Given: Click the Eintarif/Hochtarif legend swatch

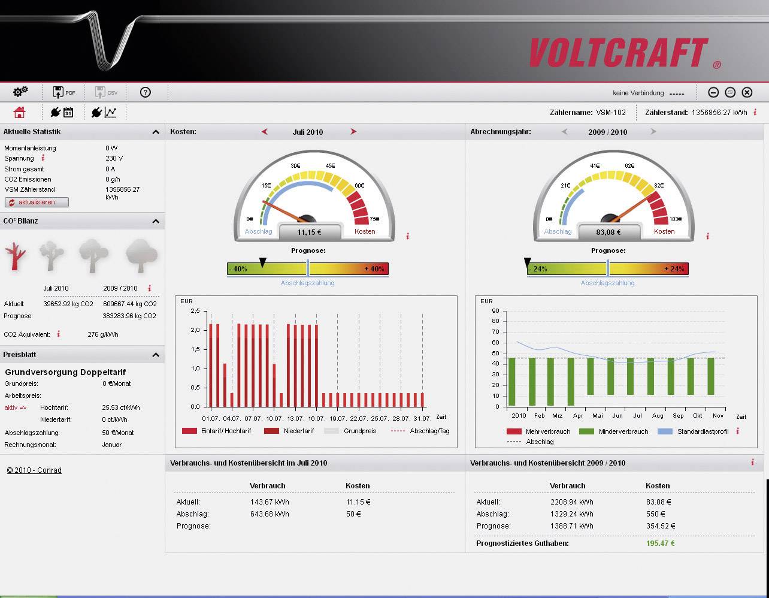Looking at the screenshot, I should pyautogui.click(x=189, y=431).
